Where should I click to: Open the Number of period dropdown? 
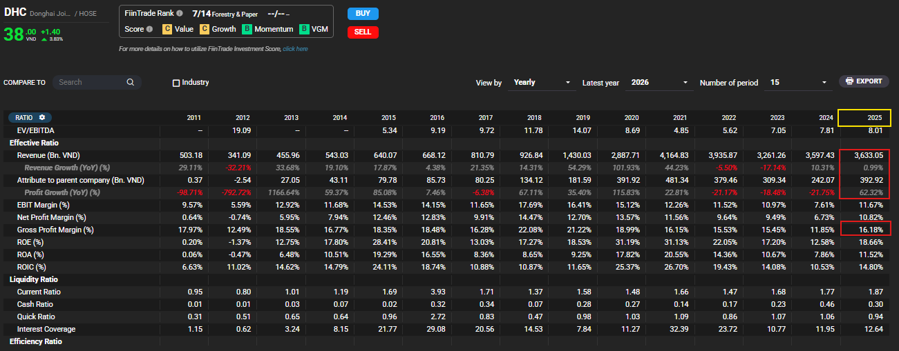pos(798,83)
